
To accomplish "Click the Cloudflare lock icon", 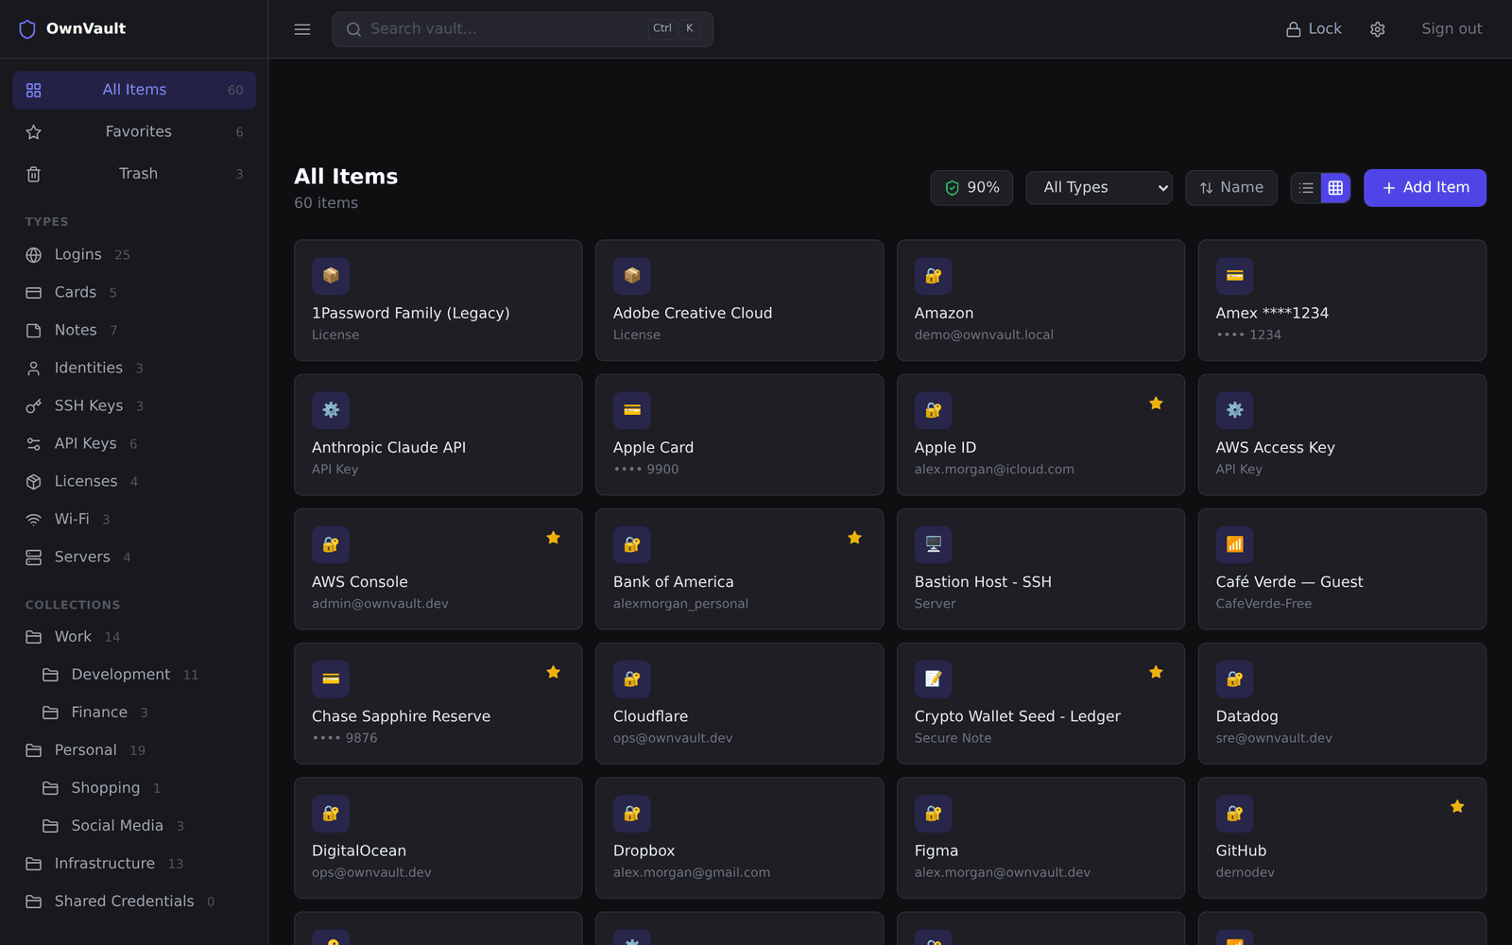I will point(632,679).
